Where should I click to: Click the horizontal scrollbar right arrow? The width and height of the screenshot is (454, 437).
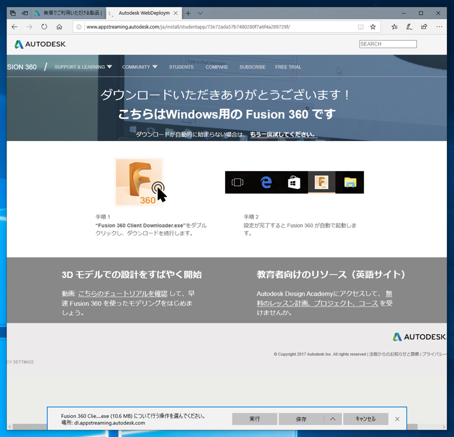click(x=444, y=427)
